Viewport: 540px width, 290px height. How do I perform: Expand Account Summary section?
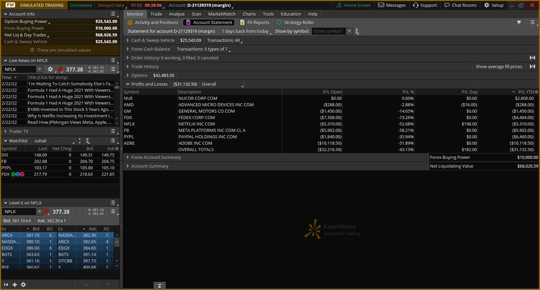point(128,166)
